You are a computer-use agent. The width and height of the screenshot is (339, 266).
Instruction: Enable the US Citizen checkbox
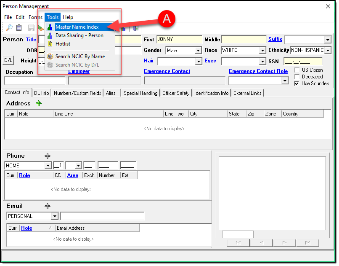(x=297, y=70)
